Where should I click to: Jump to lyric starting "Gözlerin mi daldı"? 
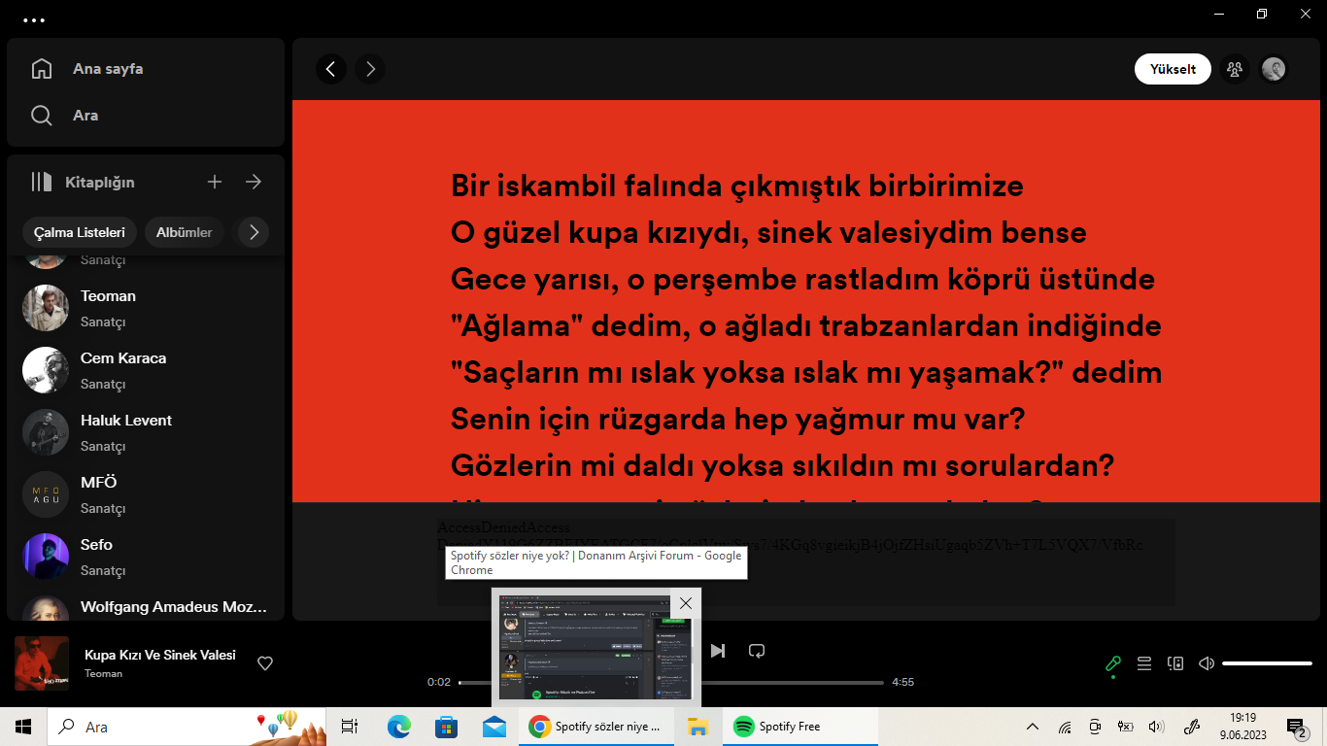click(x=782, y=466)
